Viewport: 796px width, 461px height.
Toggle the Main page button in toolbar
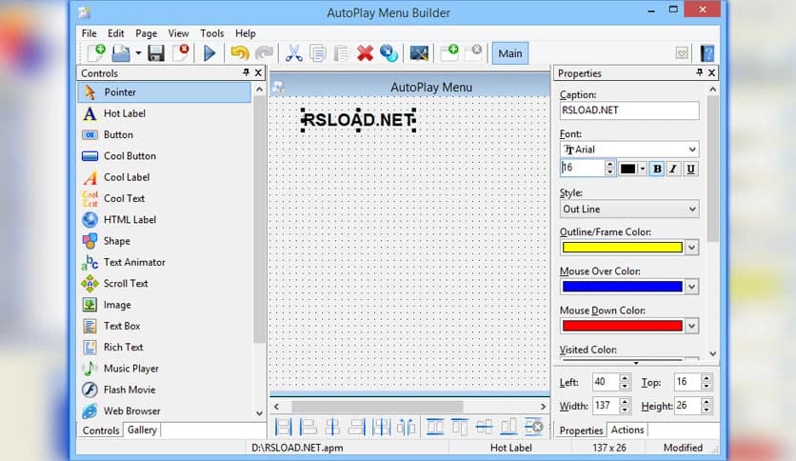click(x=509, y=53)
